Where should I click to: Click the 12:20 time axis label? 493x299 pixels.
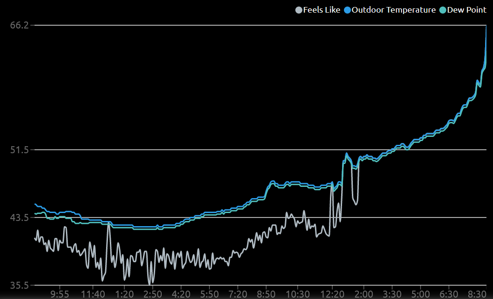(332, 294)
